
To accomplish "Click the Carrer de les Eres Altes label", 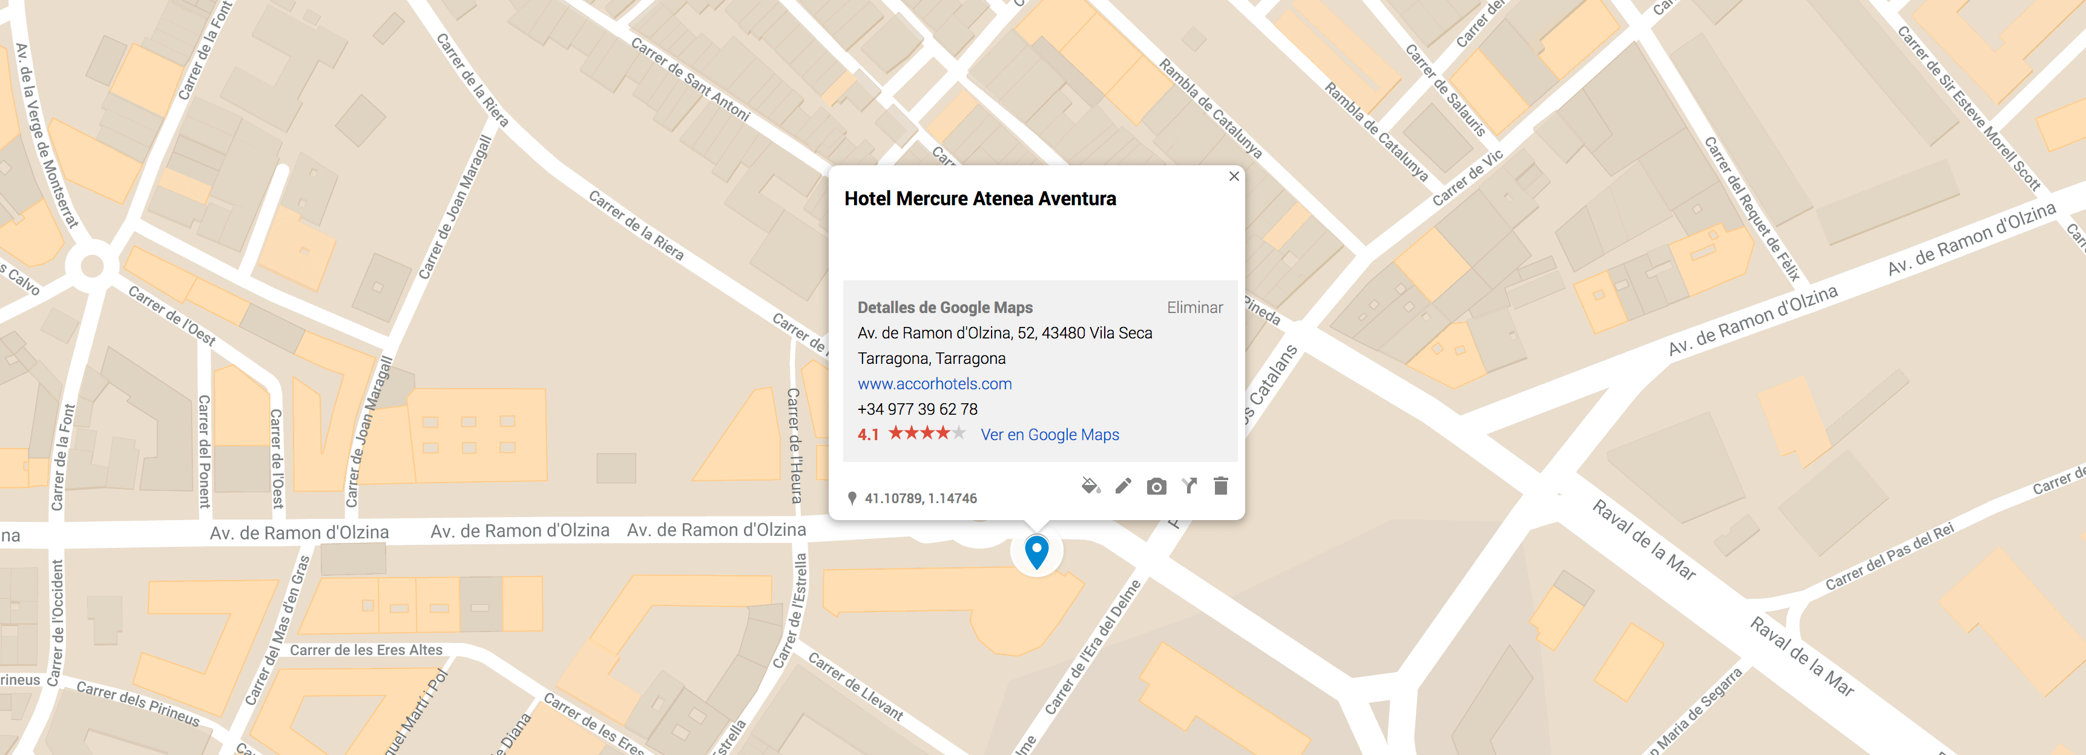I will click(x=366, y=650).
